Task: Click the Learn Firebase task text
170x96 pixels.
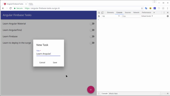Action: pos(10,37)
